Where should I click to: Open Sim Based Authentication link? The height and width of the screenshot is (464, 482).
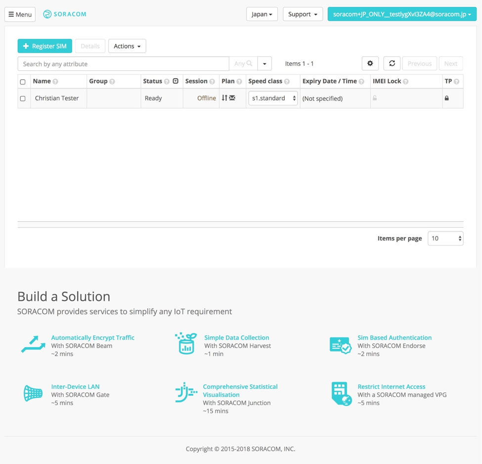pos(394,337)
